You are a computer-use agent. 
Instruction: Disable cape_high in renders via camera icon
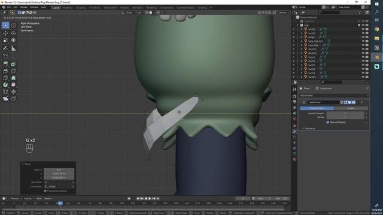[x=367, y=45]
